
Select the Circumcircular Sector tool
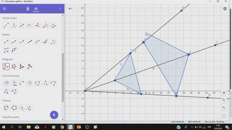click(x=14, y=91)
